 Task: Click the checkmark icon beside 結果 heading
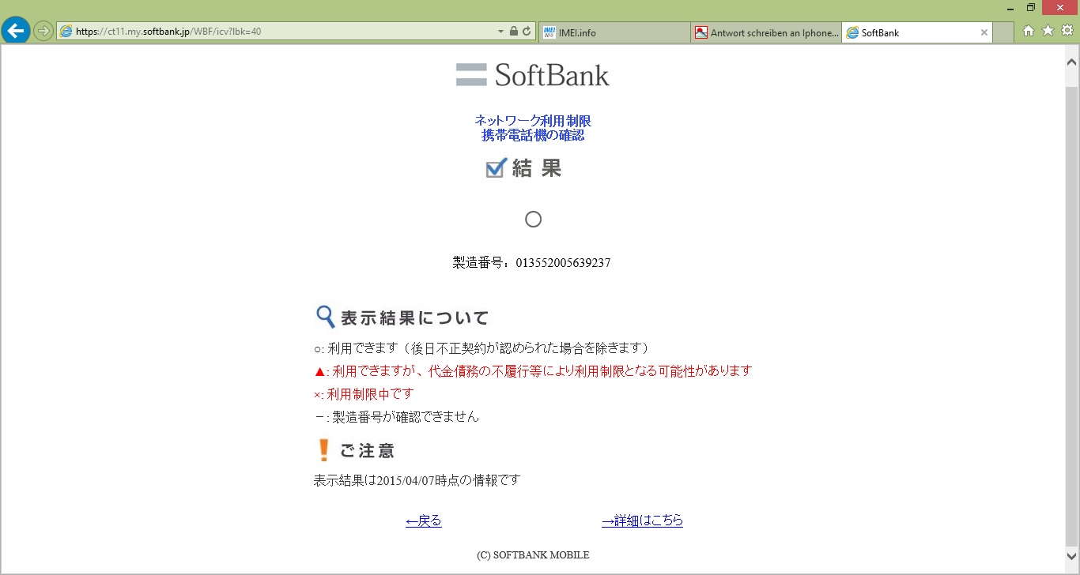(496, 167)
